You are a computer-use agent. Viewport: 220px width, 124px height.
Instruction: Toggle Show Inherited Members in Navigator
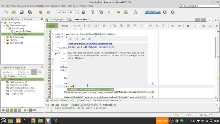(3, 110)
